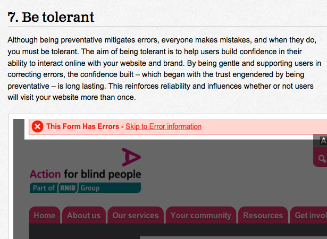Click the This Form Has Errors text
The width and height of the screenshot is (327, 239).
pos(82,126)
